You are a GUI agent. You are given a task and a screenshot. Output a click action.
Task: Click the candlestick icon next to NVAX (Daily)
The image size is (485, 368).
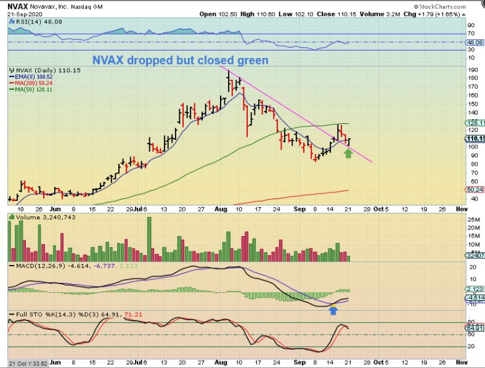click(12, 70)
